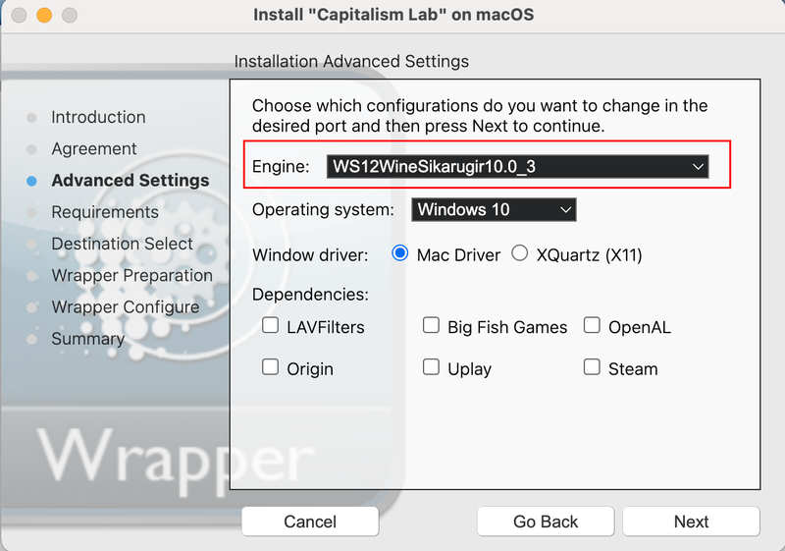
Task: Open the Engine dropdown
Action: click(517, 167)
